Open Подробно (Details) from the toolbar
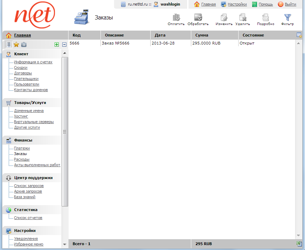The width and height of the screenshot is (305, 250). click(265, 17)
